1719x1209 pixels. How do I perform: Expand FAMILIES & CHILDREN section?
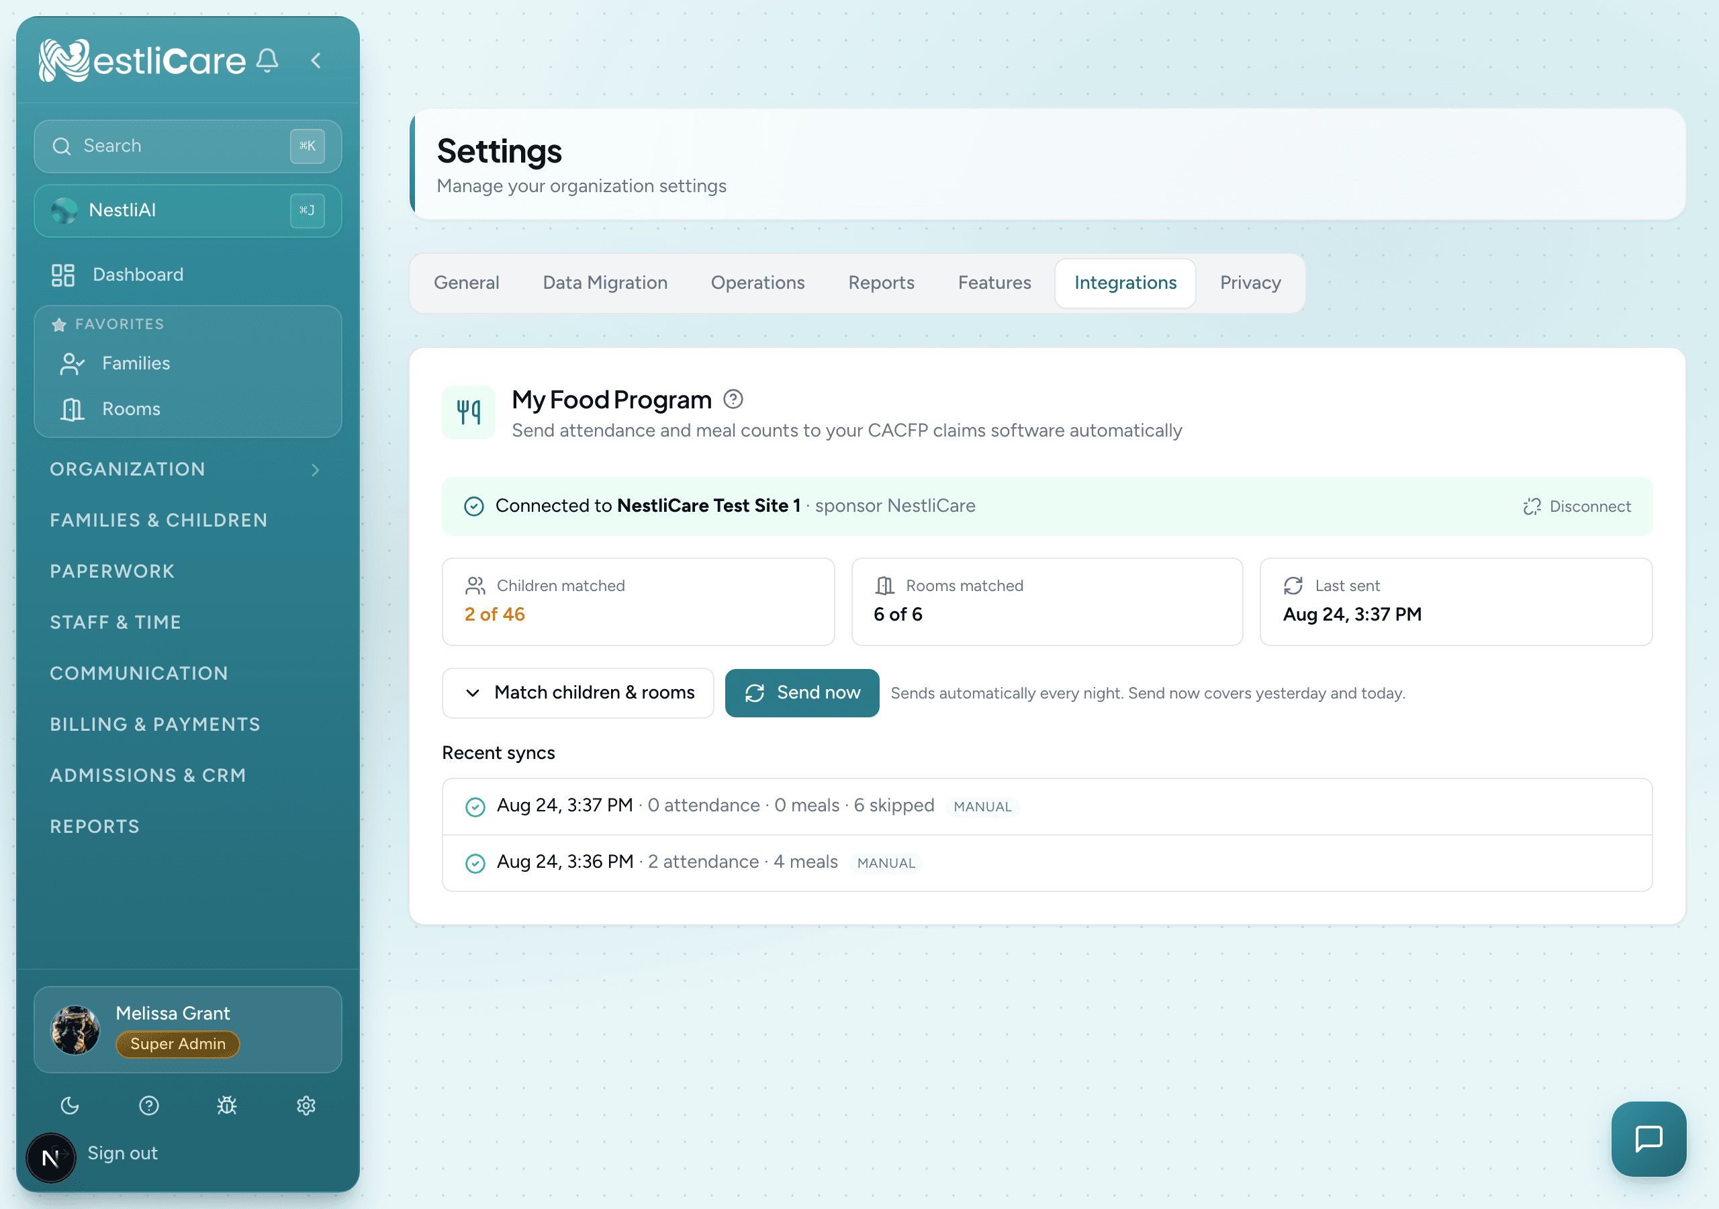188,520
